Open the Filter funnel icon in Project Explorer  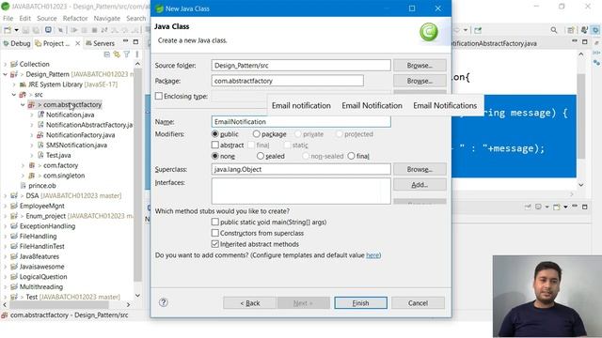(x=127, y=54)
